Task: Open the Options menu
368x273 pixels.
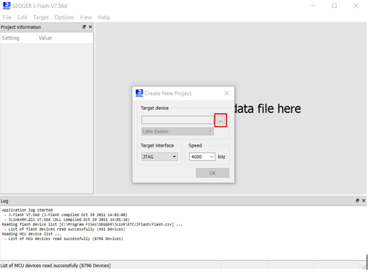Action: click(x=64, y=17)
